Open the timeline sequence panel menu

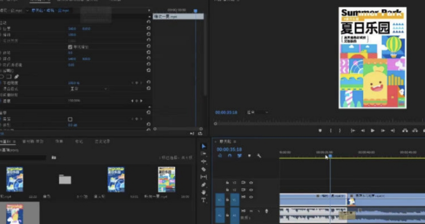point(235,142)
